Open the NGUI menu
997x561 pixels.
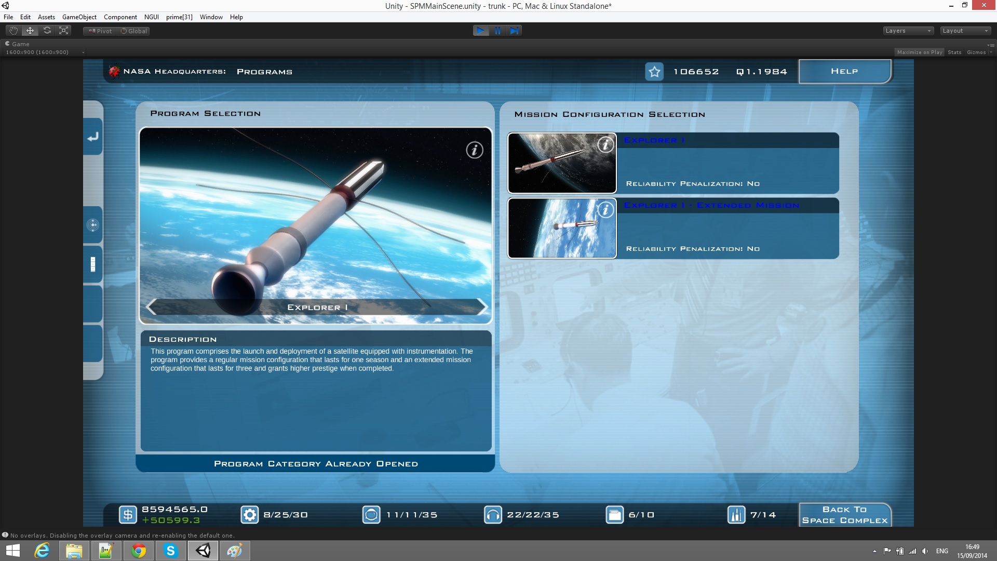pos(151,17)
